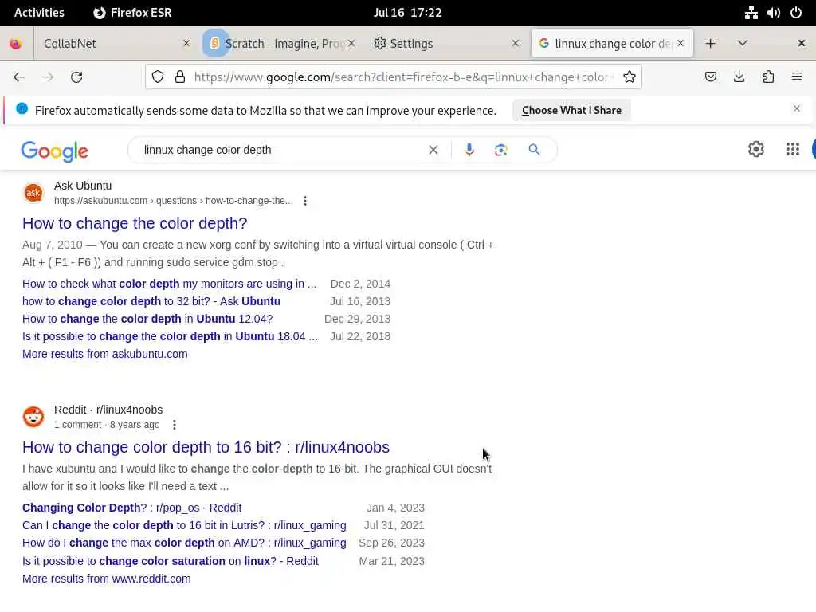Open the Ask Ubuntu result options dots
816x612 pixels.
[x=305, y=201]
